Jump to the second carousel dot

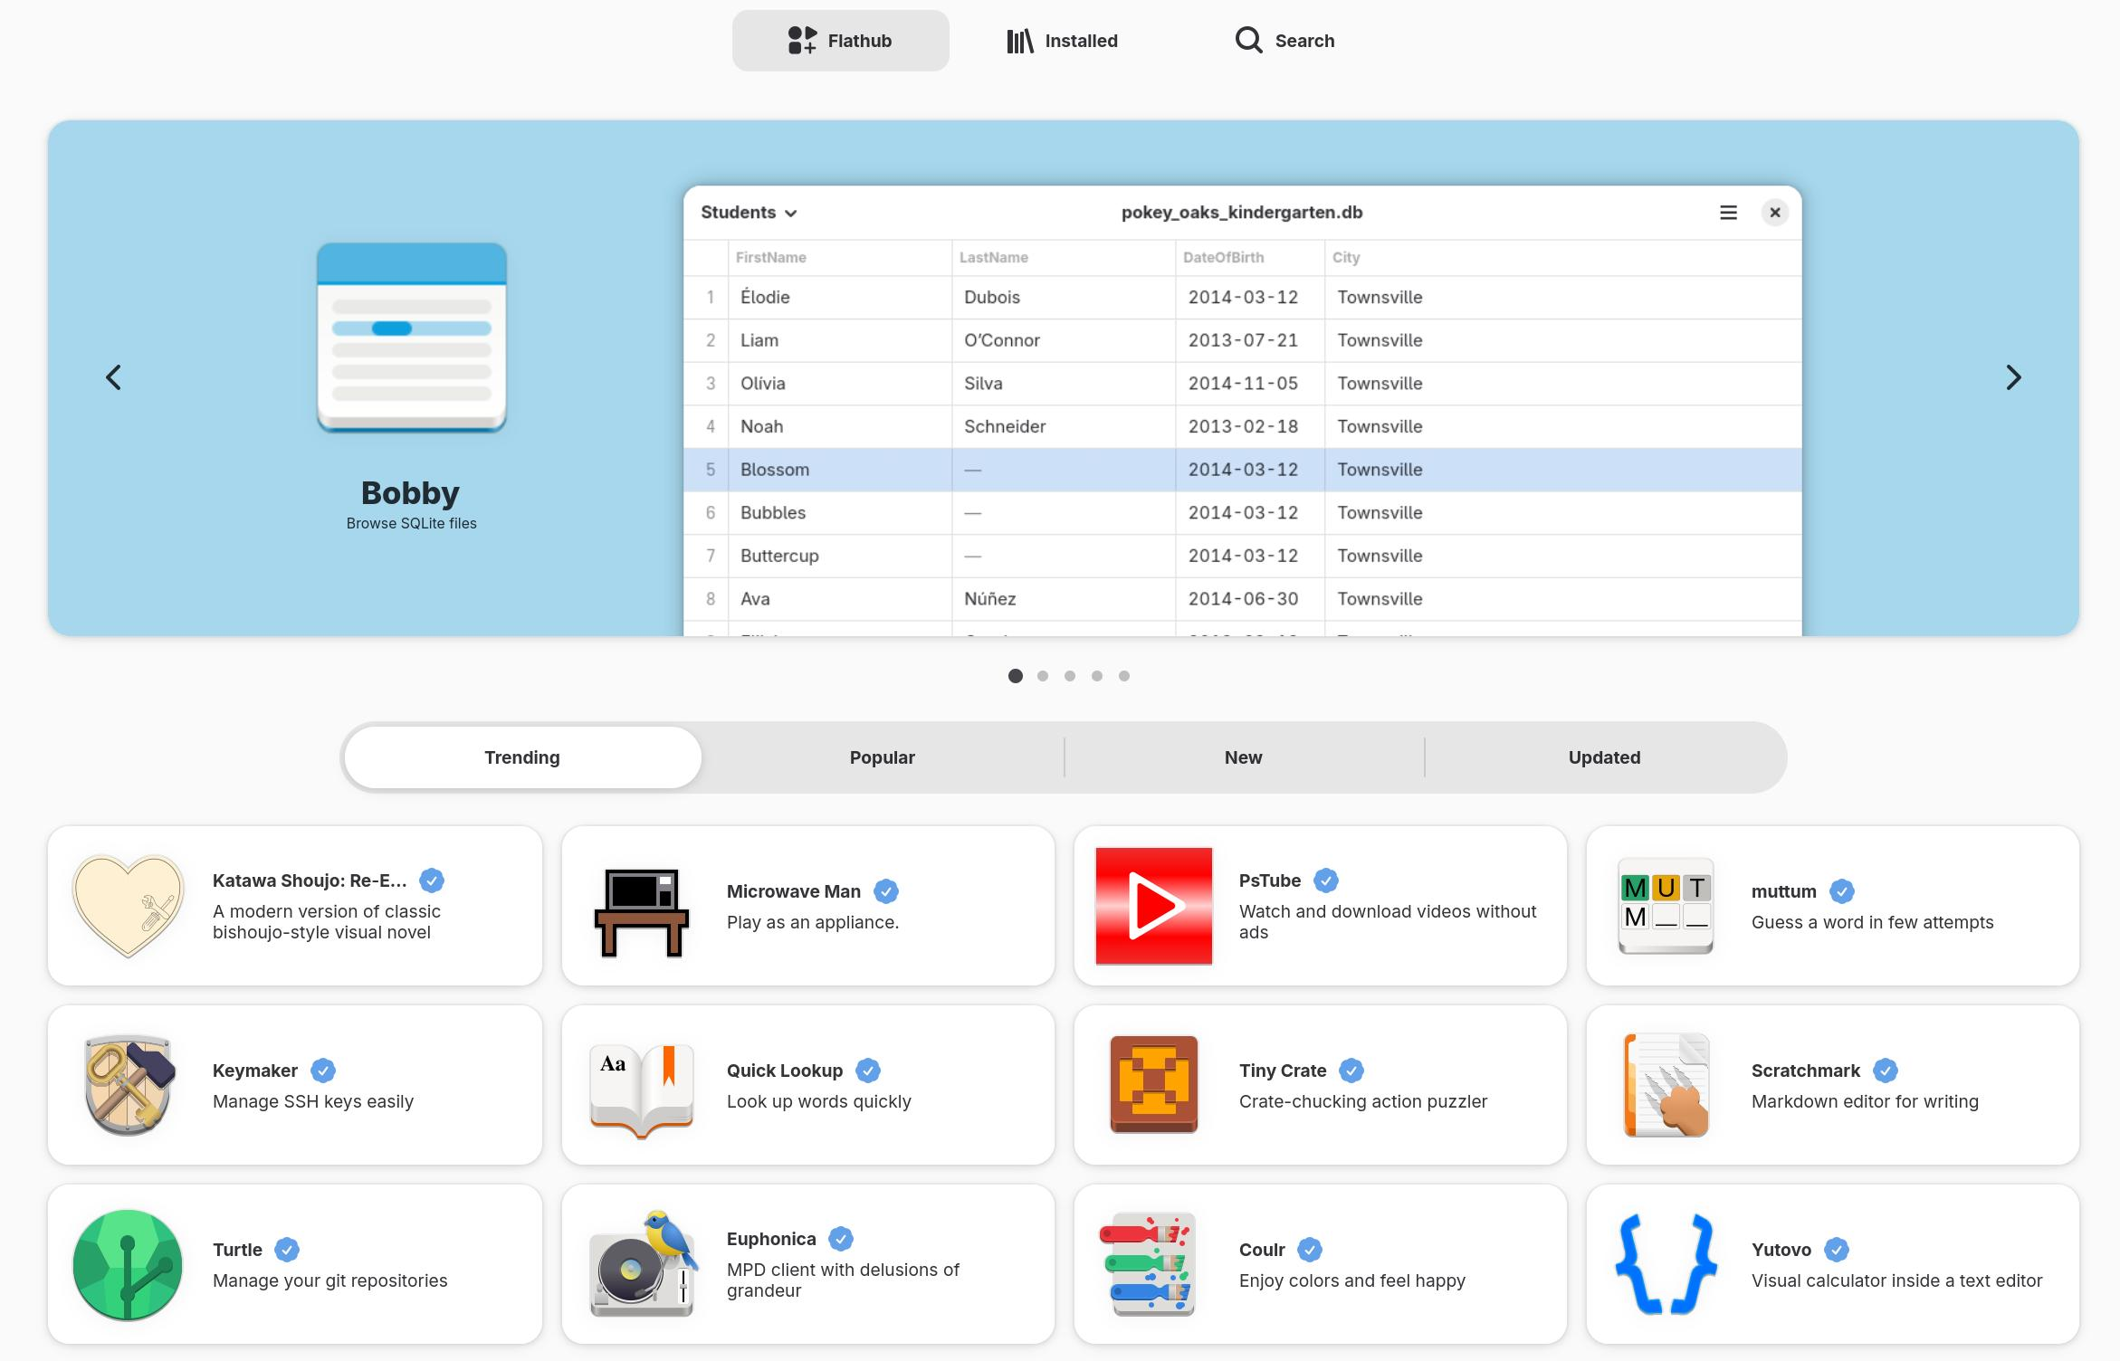click(x=1043, y=676)
